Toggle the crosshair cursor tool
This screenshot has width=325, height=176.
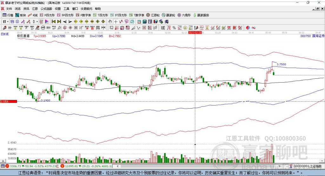[x=116, y=22]
